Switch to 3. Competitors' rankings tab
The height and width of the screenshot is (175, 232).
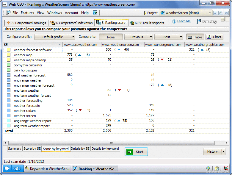(x=26, y=23)
